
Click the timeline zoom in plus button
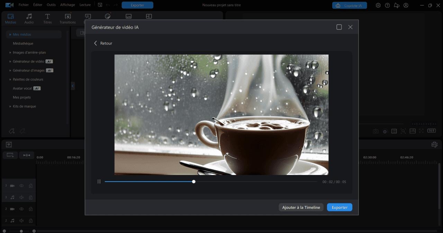pyautogui.click(x=34, y=231)
